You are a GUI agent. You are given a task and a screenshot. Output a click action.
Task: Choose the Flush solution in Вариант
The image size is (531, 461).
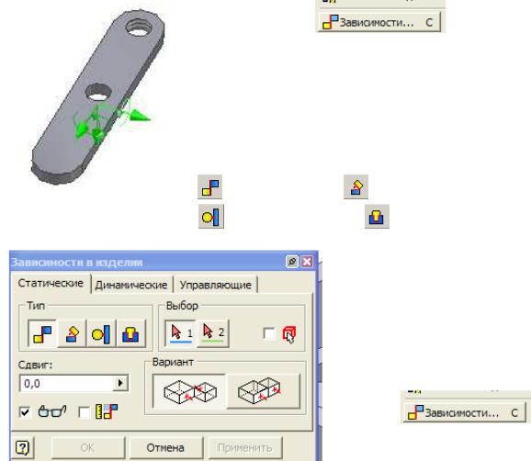pyautogui.click(x=263, y=391)
